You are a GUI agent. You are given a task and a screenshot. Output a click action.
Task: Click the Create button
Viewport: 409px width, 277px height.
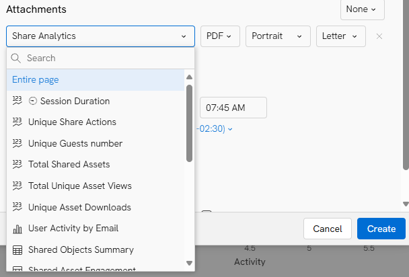tap(381, 229)
